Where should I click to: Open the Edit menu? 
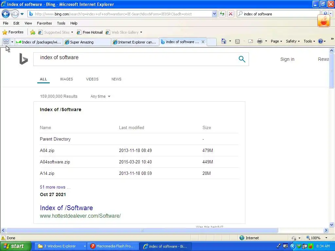(x=16, y=23)
